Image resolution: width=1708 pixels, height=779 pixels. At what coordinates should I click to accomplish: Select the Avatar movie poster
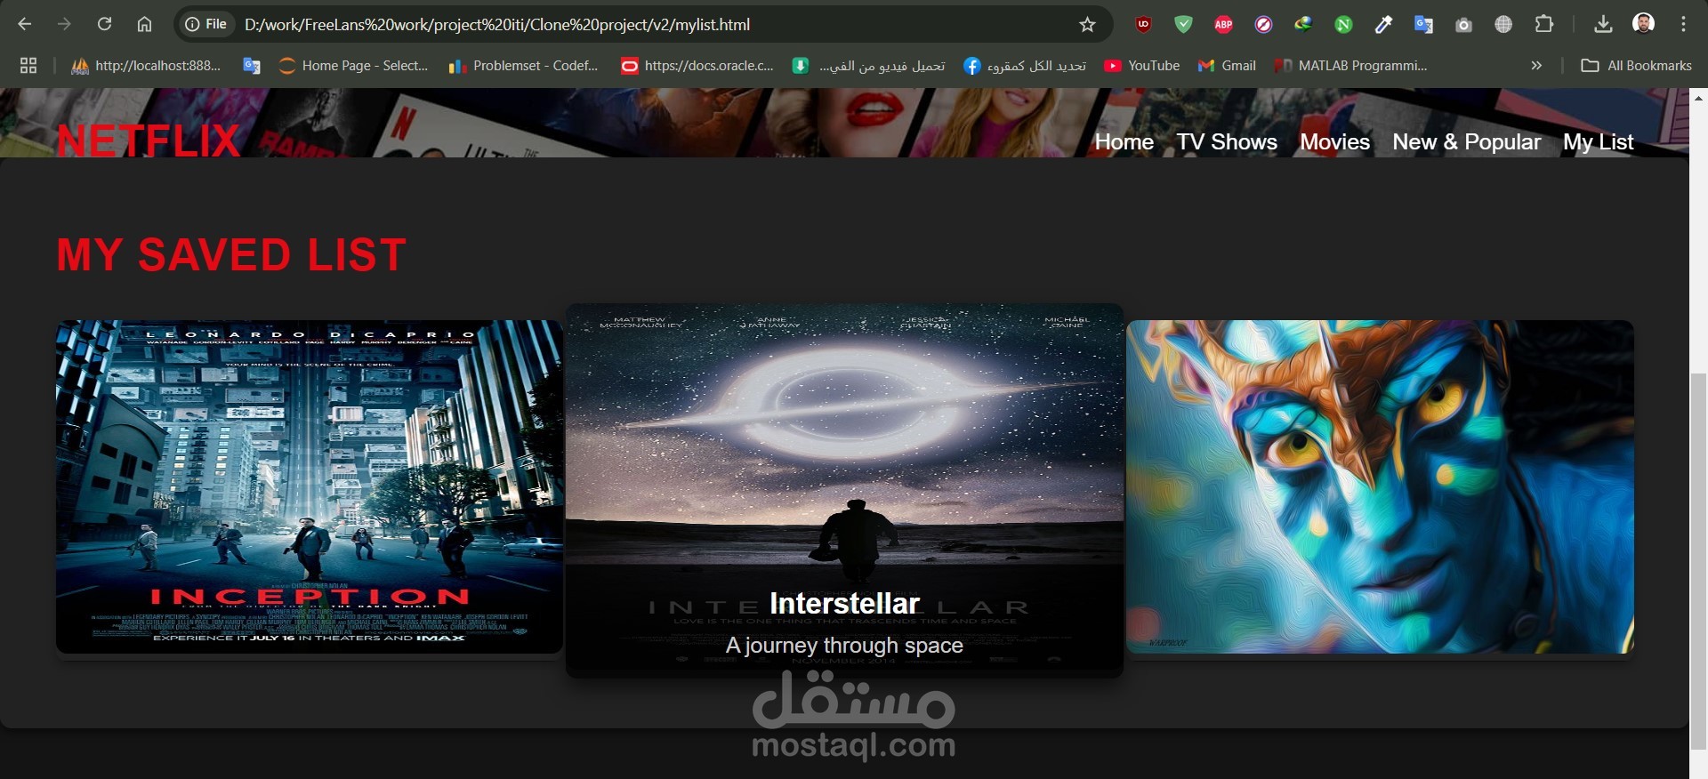[x=1380, y=486]
